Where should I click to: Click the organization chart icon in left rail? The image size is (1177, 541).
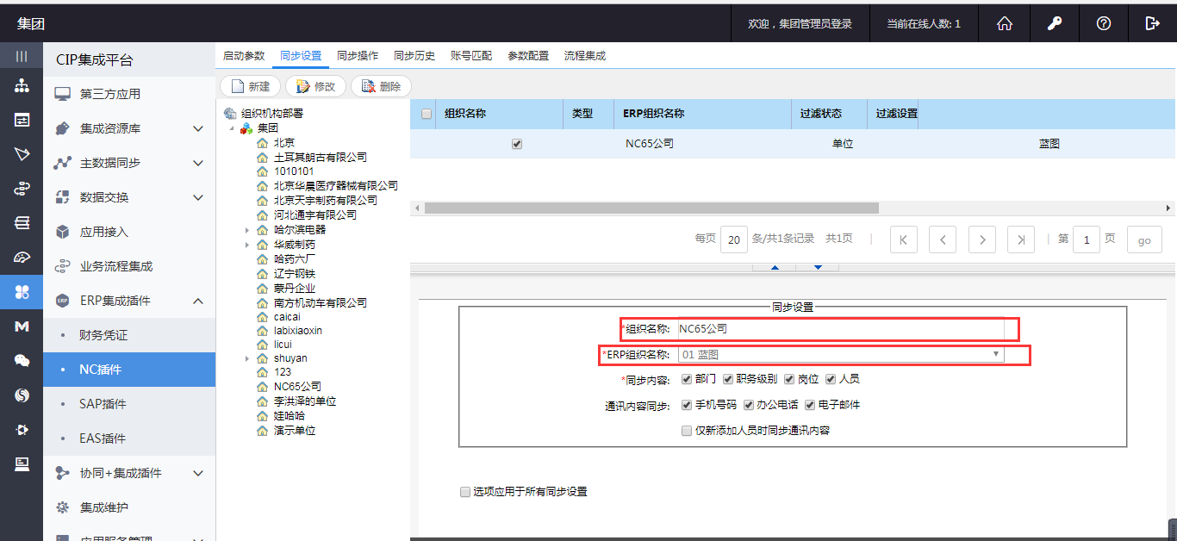click(x=22, y=85)
